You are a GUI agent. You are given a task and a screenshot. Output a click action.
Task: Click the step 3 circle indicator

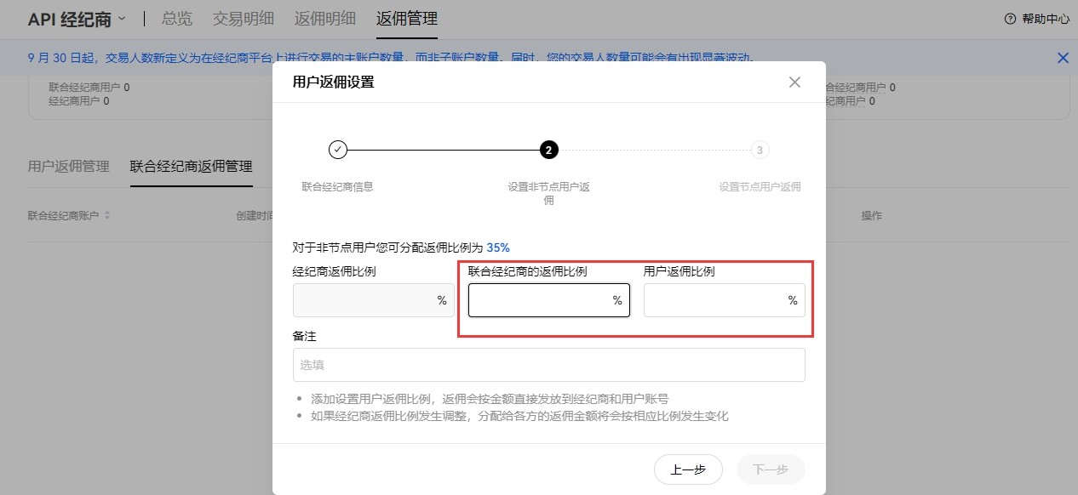pyautogui.click(x=760, y=150)
